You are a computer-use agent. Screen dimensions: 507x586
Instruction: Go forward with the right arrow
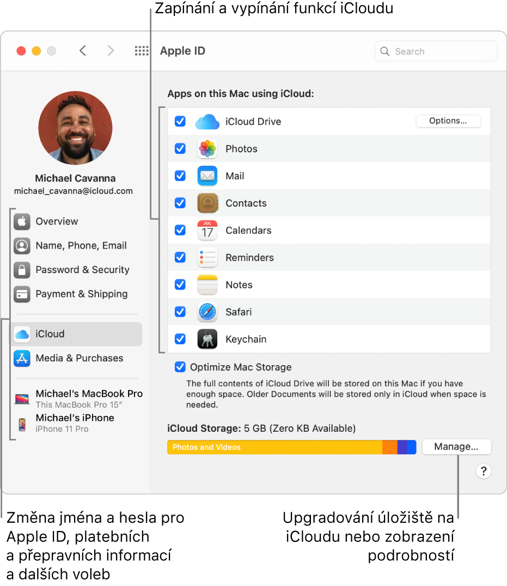pyautogui.click(x=111, y=51)
